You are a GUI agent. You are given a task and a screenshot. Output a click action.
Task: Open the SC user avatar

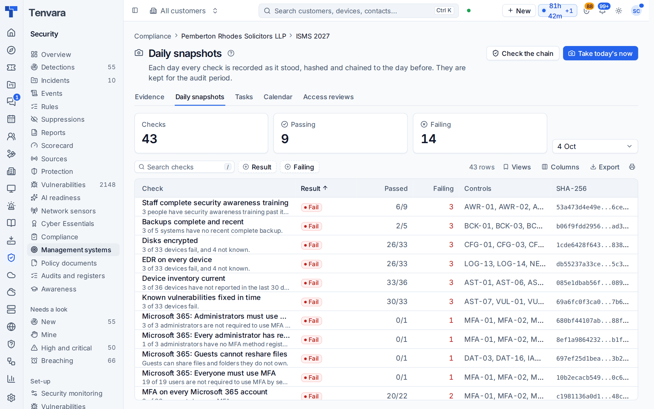click(636, 11)
